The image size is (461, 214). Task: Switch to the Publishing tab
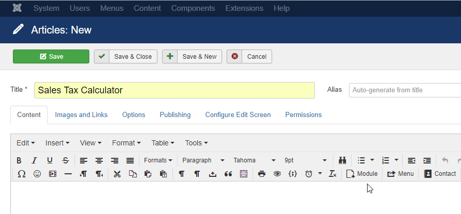175,115
